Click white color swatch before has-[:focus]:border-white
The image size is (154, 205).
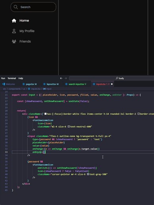[45, 114]
